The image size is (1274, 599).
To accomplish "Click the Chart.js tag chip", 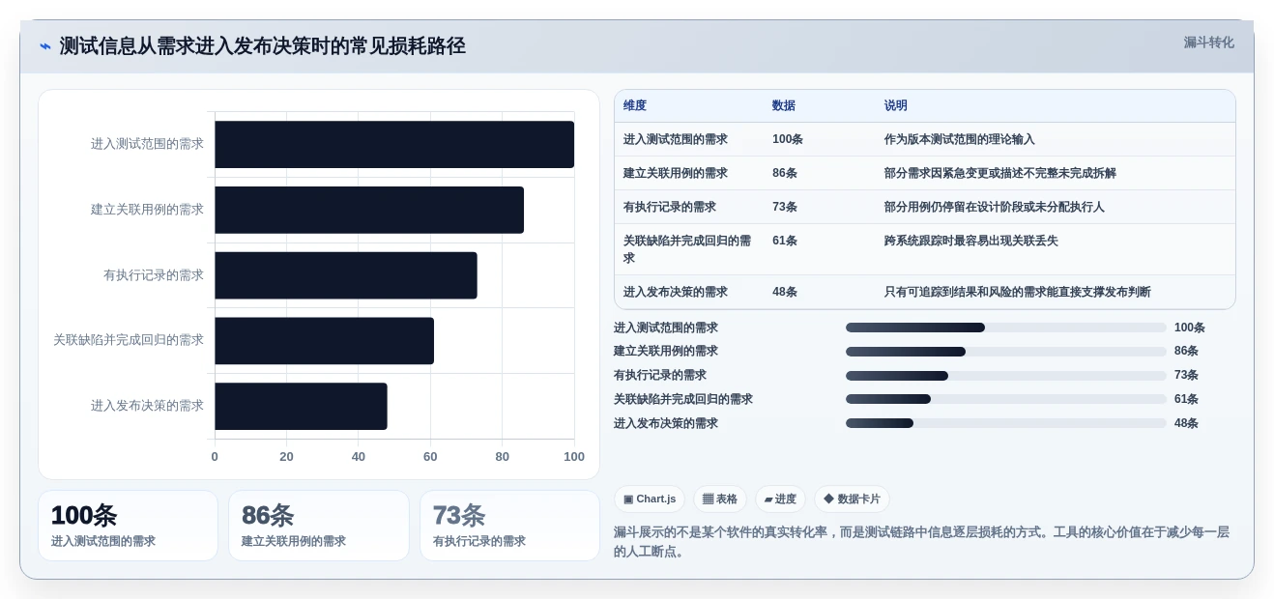I will point(650,499).
